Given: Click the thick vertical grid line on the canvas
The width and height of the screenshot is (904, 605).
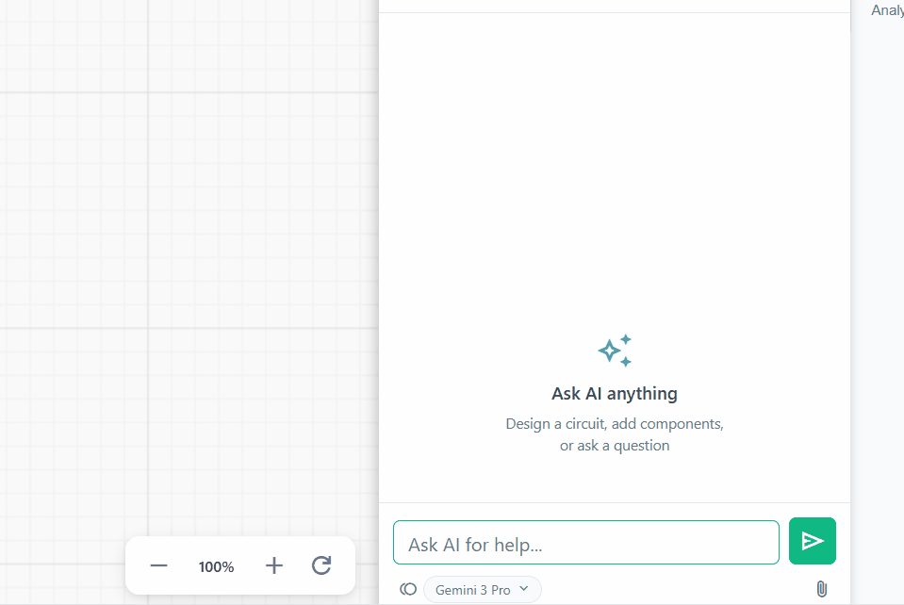Looking at the screenshot, I should pos(147,236).
